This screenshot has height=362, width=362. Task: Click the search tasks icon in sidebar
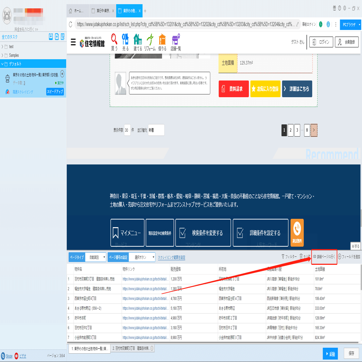pos(63,37)
